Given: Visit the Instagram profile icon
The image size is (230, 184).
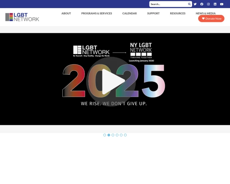Looking at the screenshot, I should pos(209,4).
